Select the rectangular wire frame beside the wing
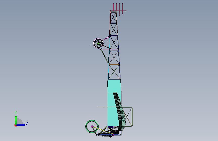218x141 pixels. (127, 117)
